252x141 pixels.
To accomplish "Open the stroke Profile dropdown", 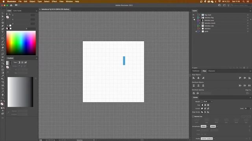I will coord(214,139).
